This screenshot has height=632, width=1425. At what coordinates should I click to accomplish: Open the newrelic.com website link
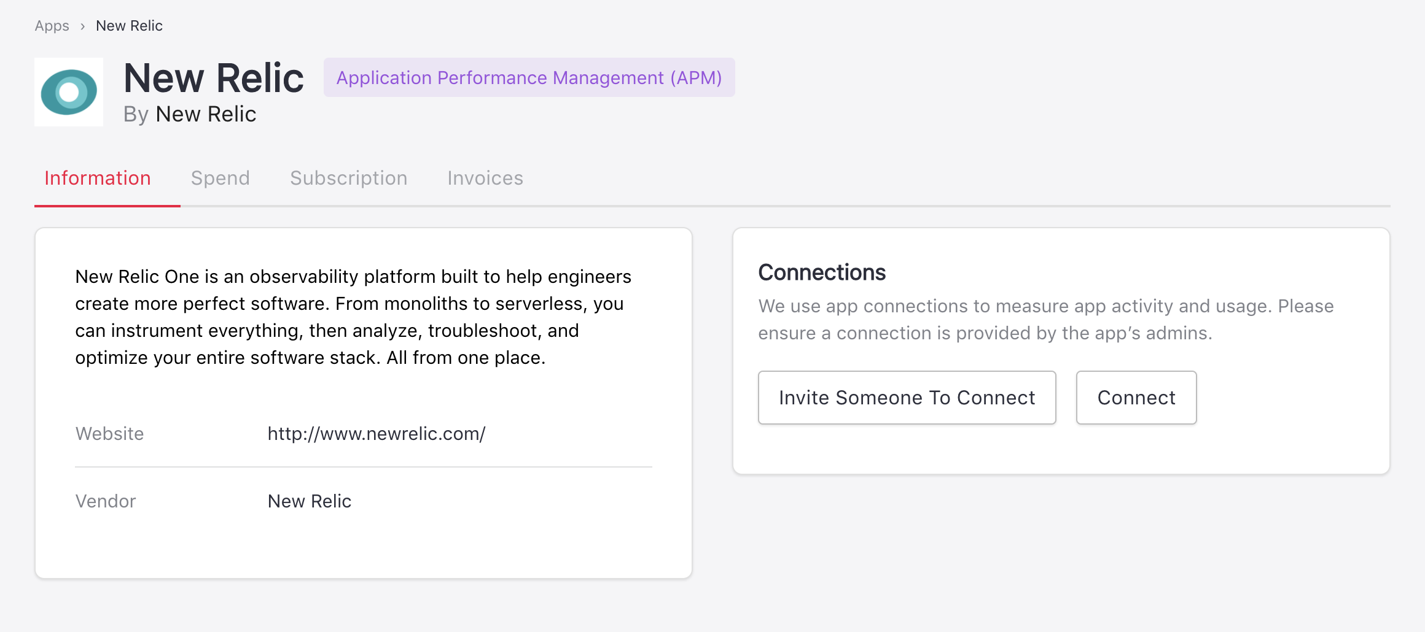[x=376, y=434]
